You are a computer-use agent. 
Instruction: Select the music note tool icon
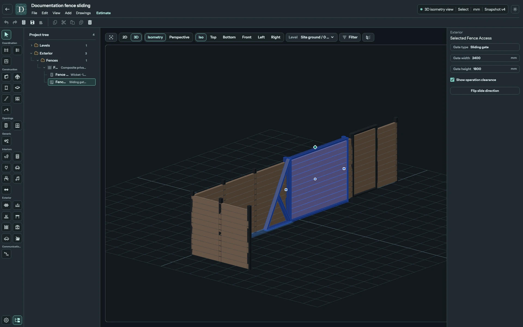pos(17,179)
